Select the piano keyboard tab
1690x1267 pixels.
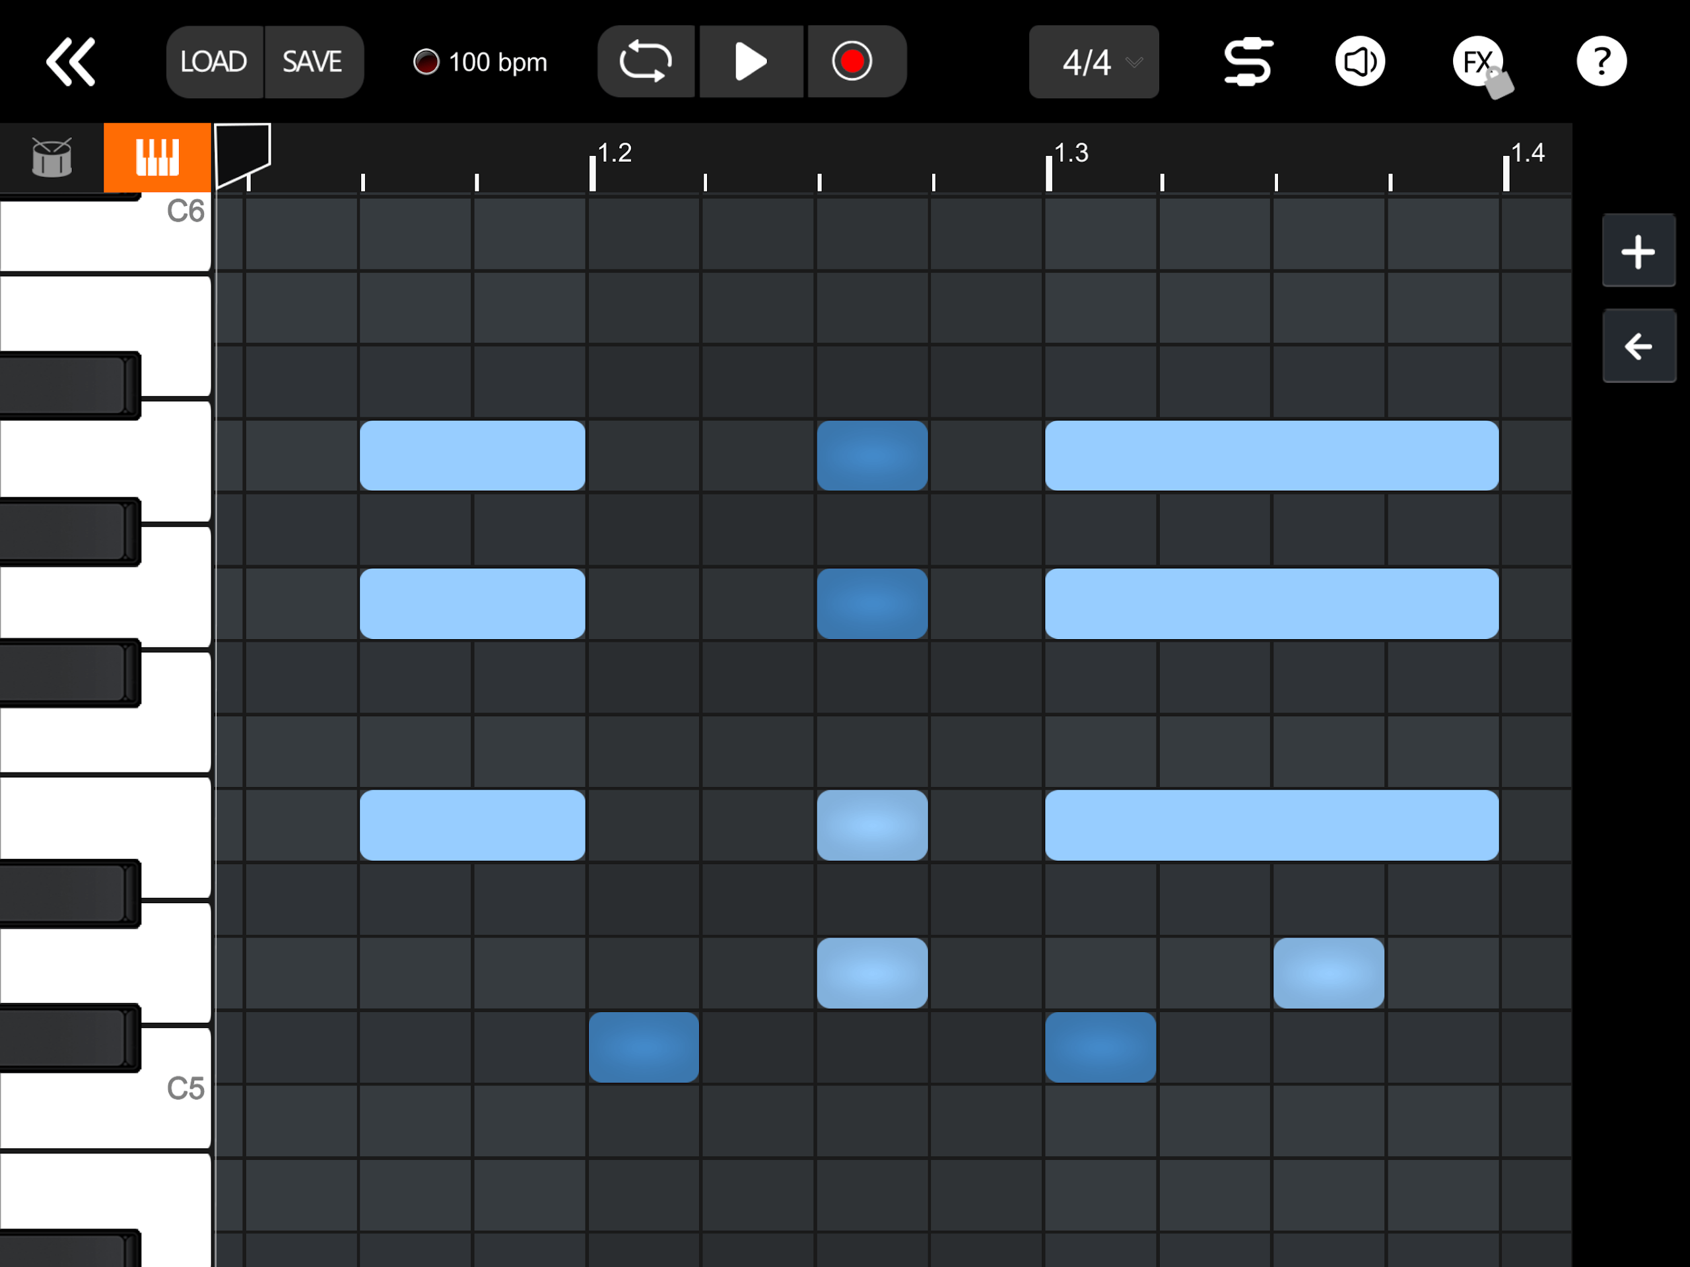[x=157, y=157]
